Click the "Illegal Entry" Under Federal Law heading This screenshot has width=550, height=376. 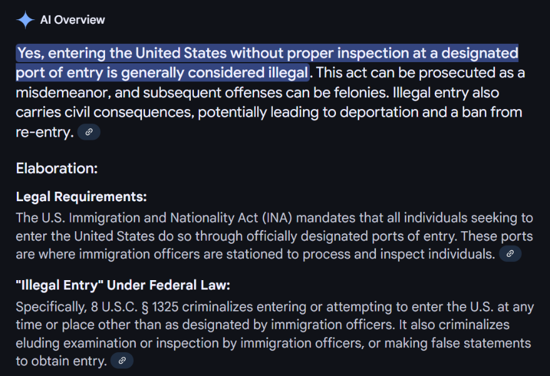[x=123, y=286]
